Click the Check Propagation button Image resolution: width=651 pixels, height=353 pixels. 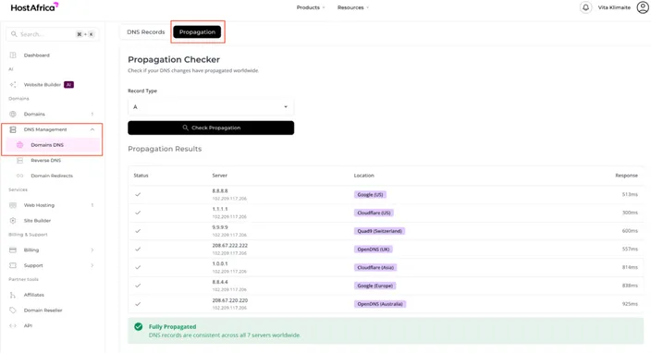click(211, 128)
